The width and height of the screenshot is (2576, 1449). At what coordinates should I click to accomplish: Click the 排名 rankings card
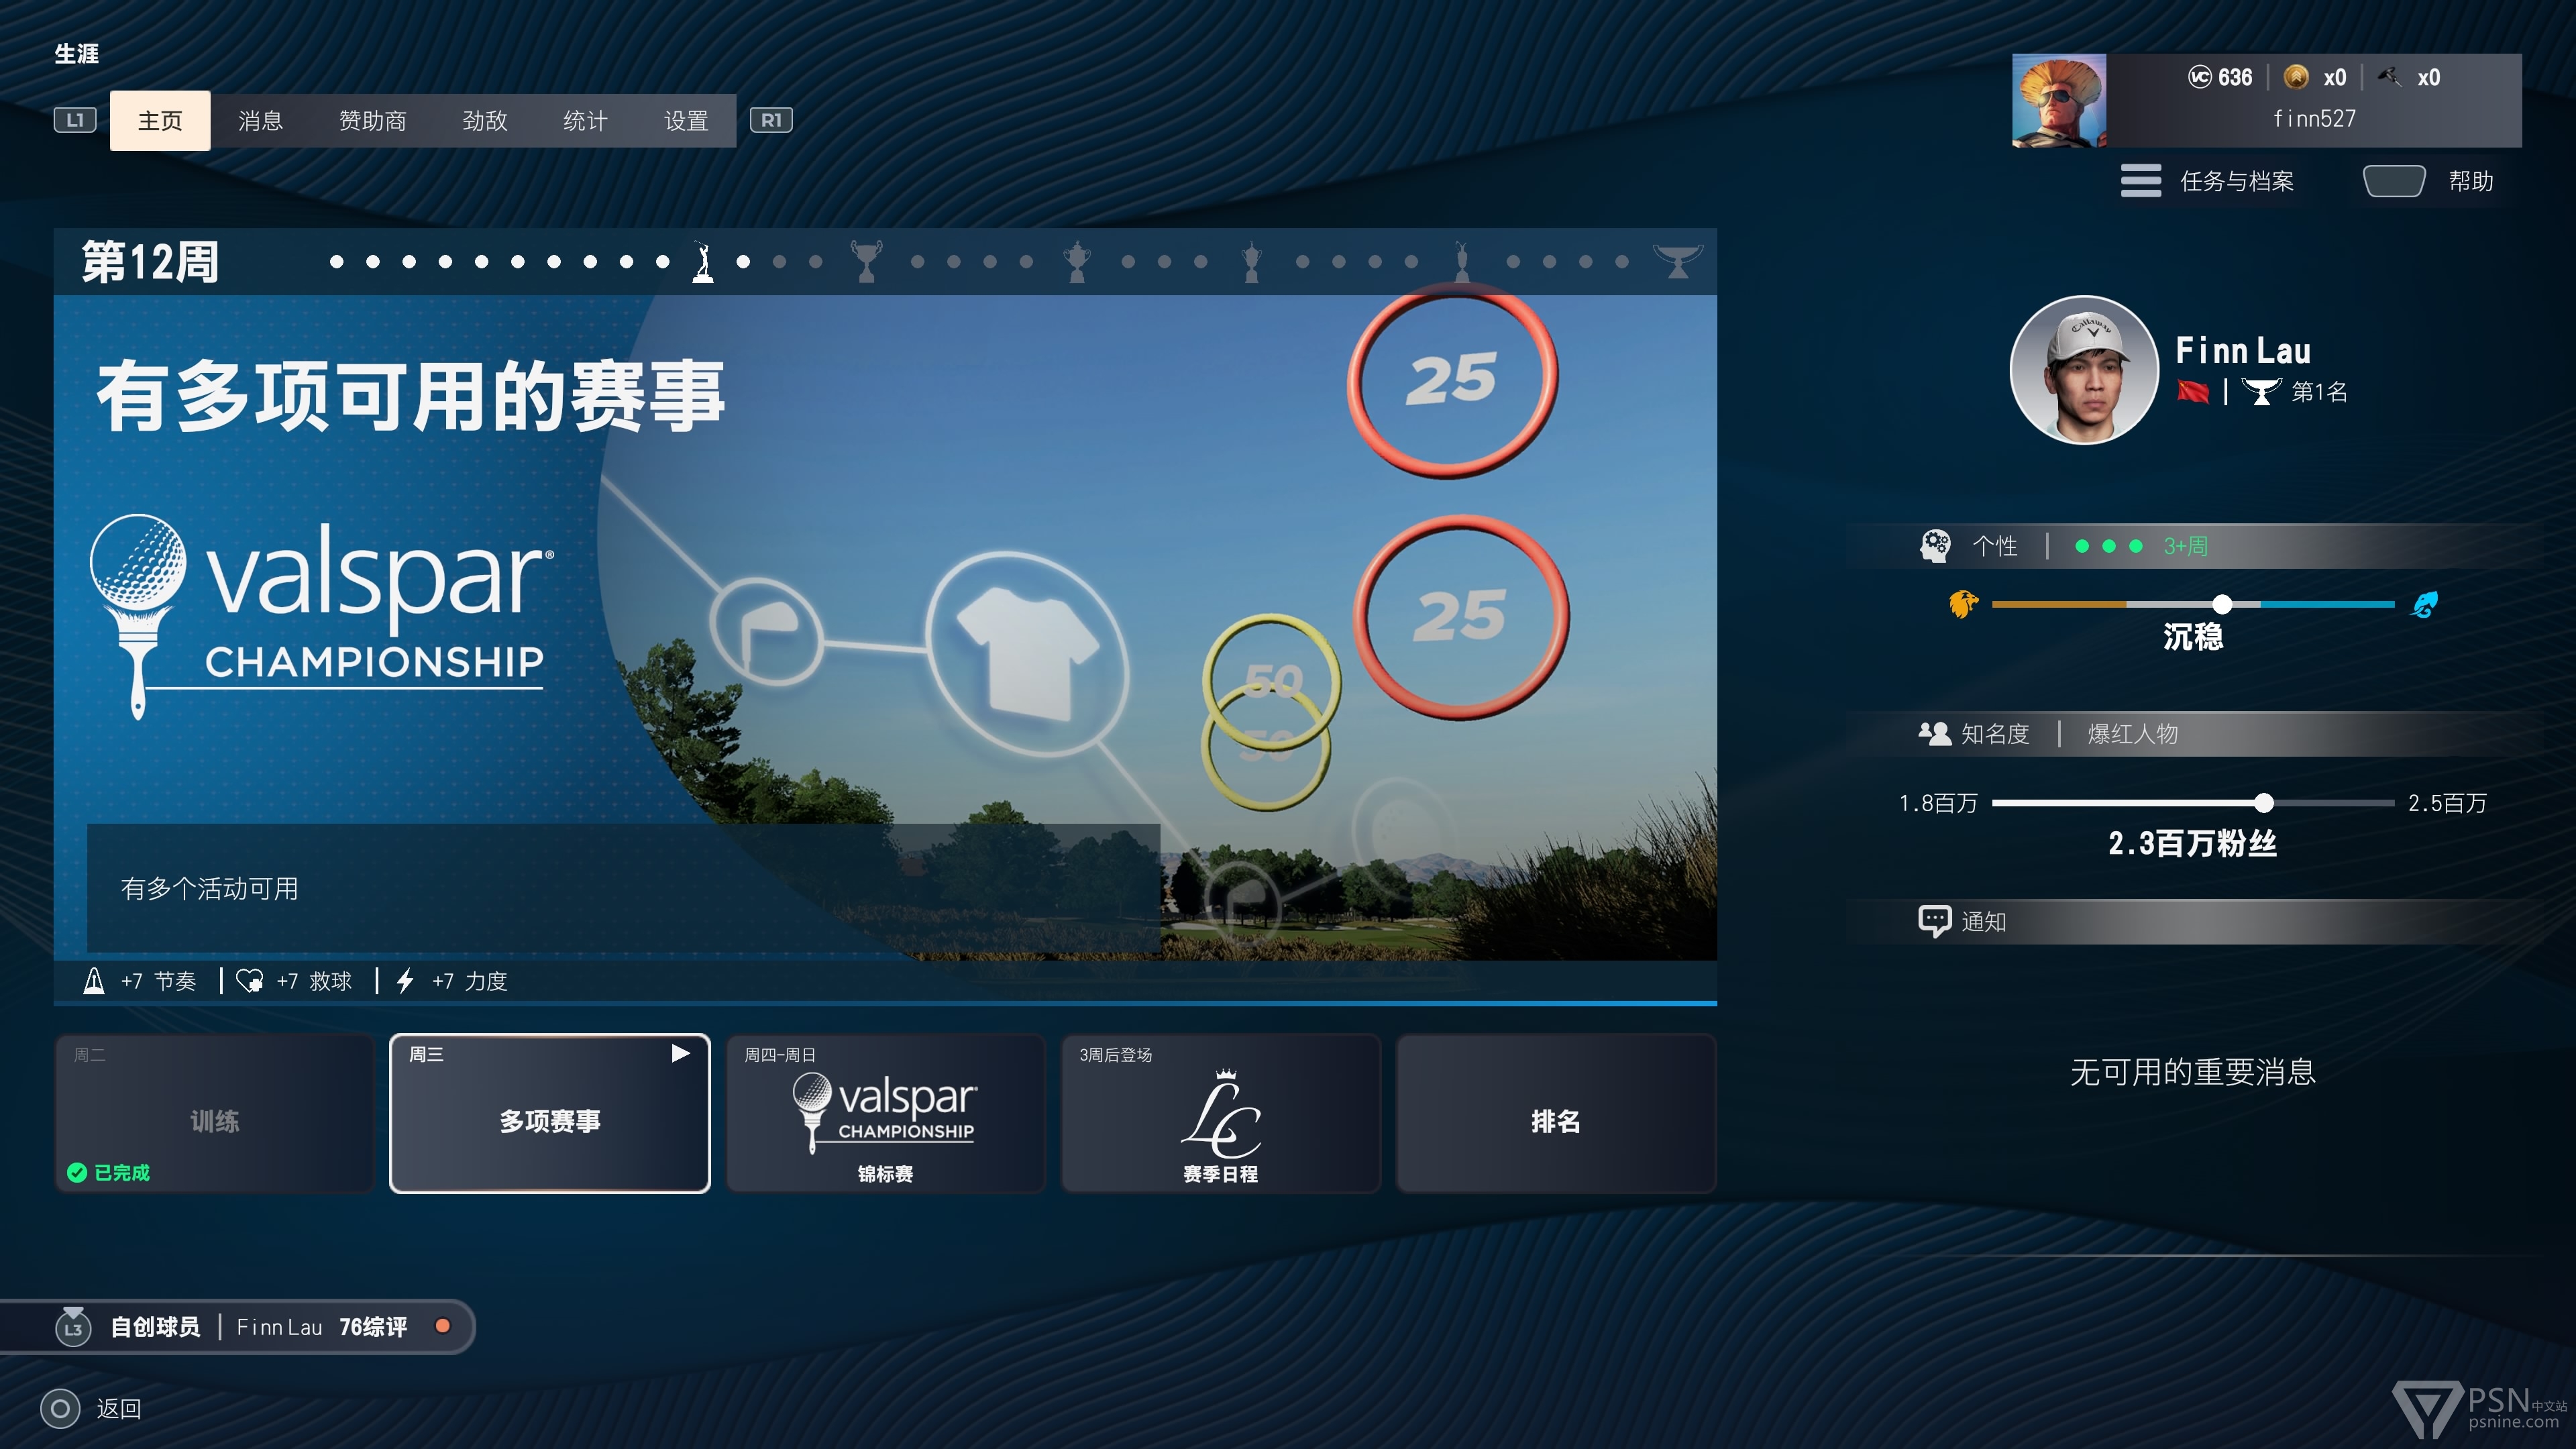1555,1113
